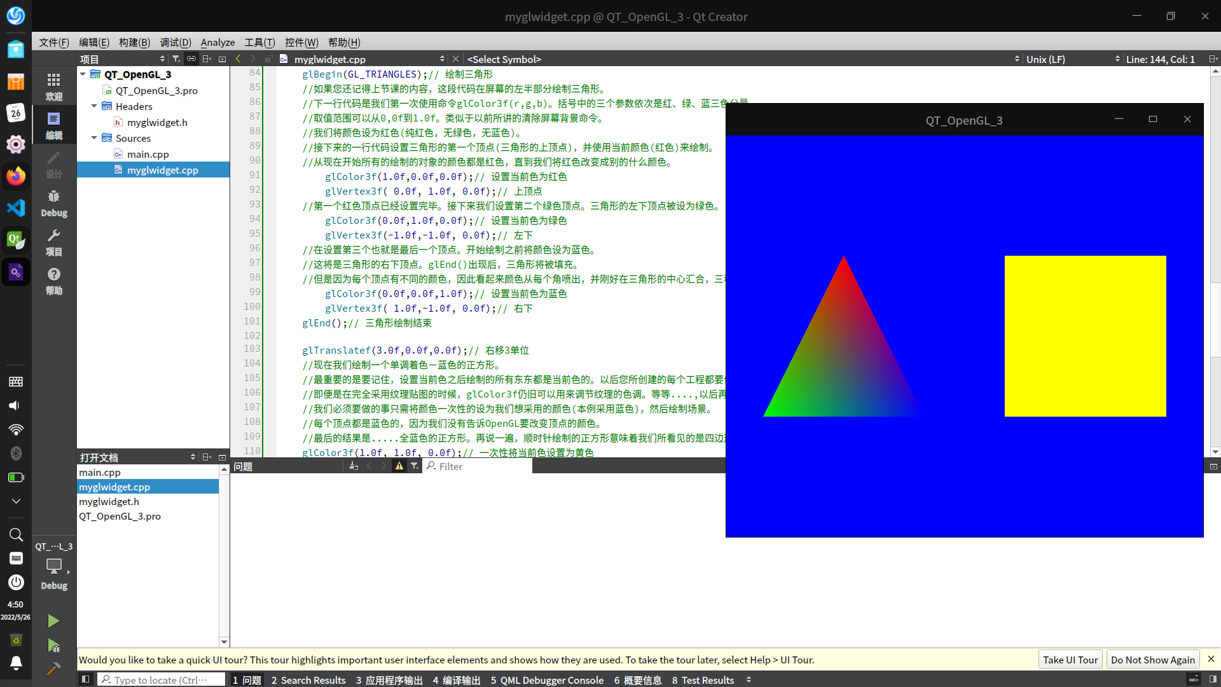
Task: Click the Build hammer icon
Action: click(53, 669)
